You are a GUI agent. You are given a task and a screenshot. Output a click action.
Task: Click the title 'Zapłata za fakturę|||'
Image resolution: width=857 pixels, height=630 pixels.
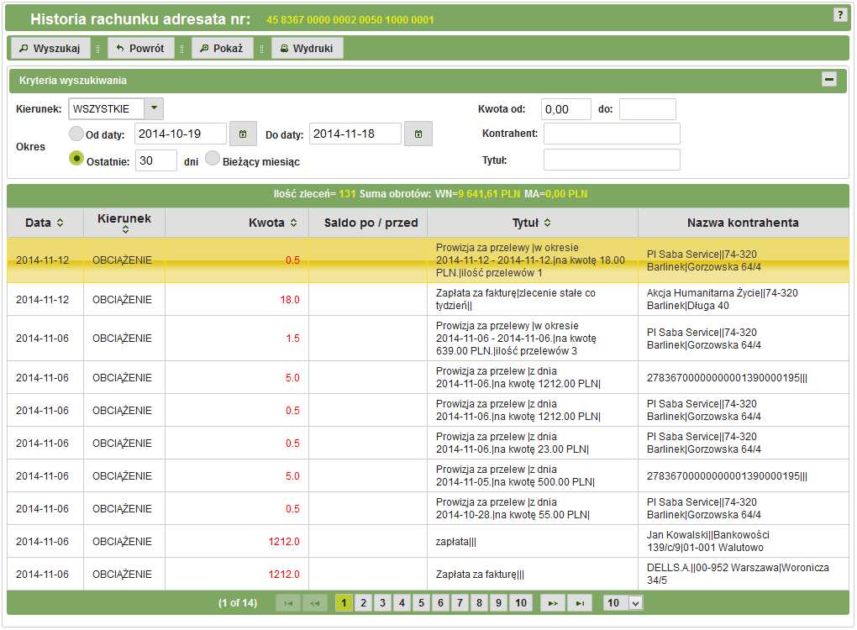480,575
